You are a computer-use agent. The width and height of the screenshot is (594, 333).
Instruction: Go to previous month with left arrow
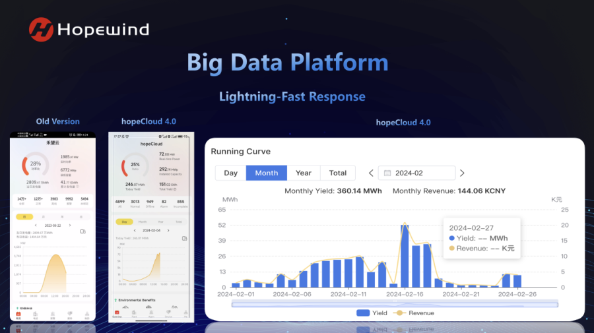pyautogui.click(x=371, y=173)
